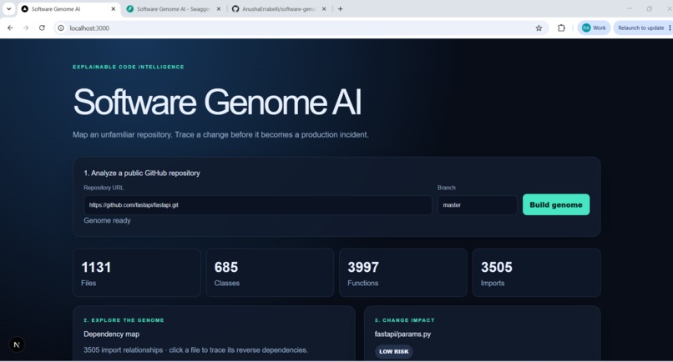Open a new browser tab
The height and width of the screenshot is (362, 673).
[340, 8]
